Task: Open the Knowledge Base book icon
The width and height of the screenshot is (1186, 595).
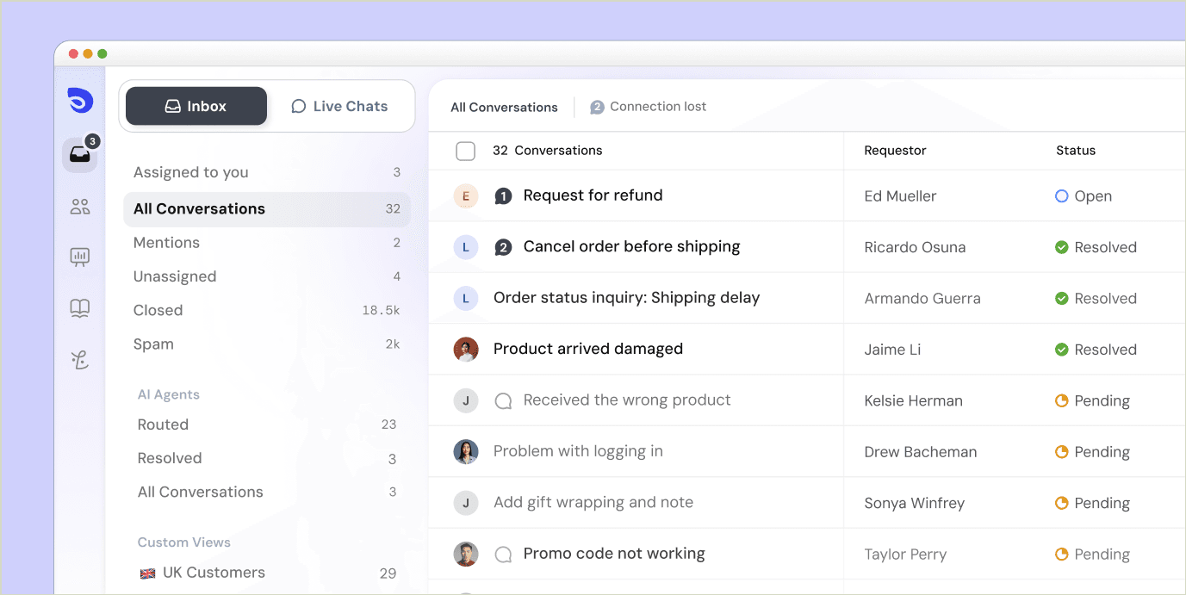Action: coord(79,308)
